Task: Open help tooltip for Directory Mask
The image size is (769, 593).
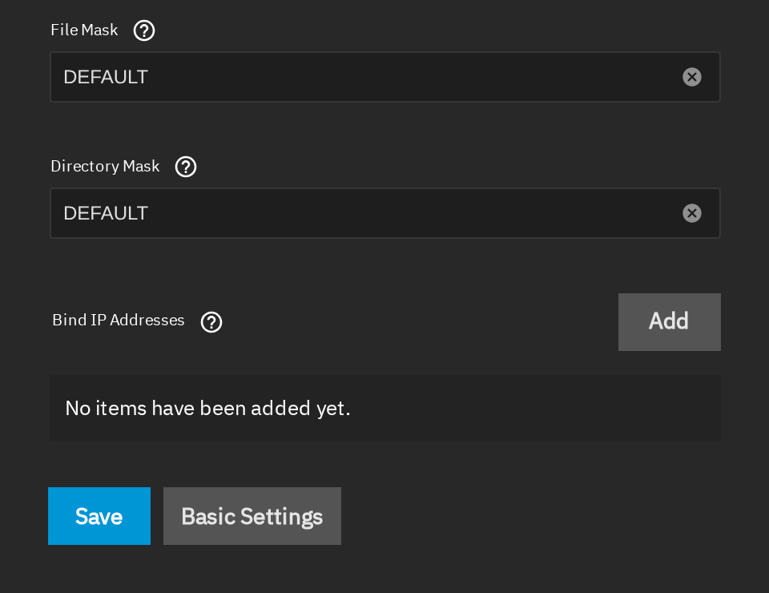Action: tap(186, 167)
